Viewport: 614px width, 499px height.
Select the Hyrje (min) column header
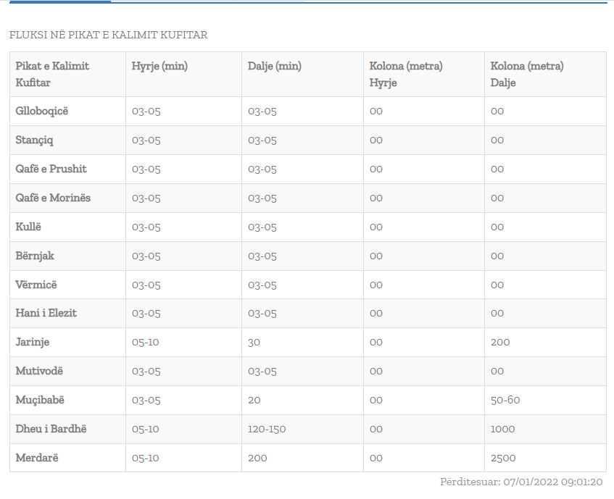click(159, 66)
